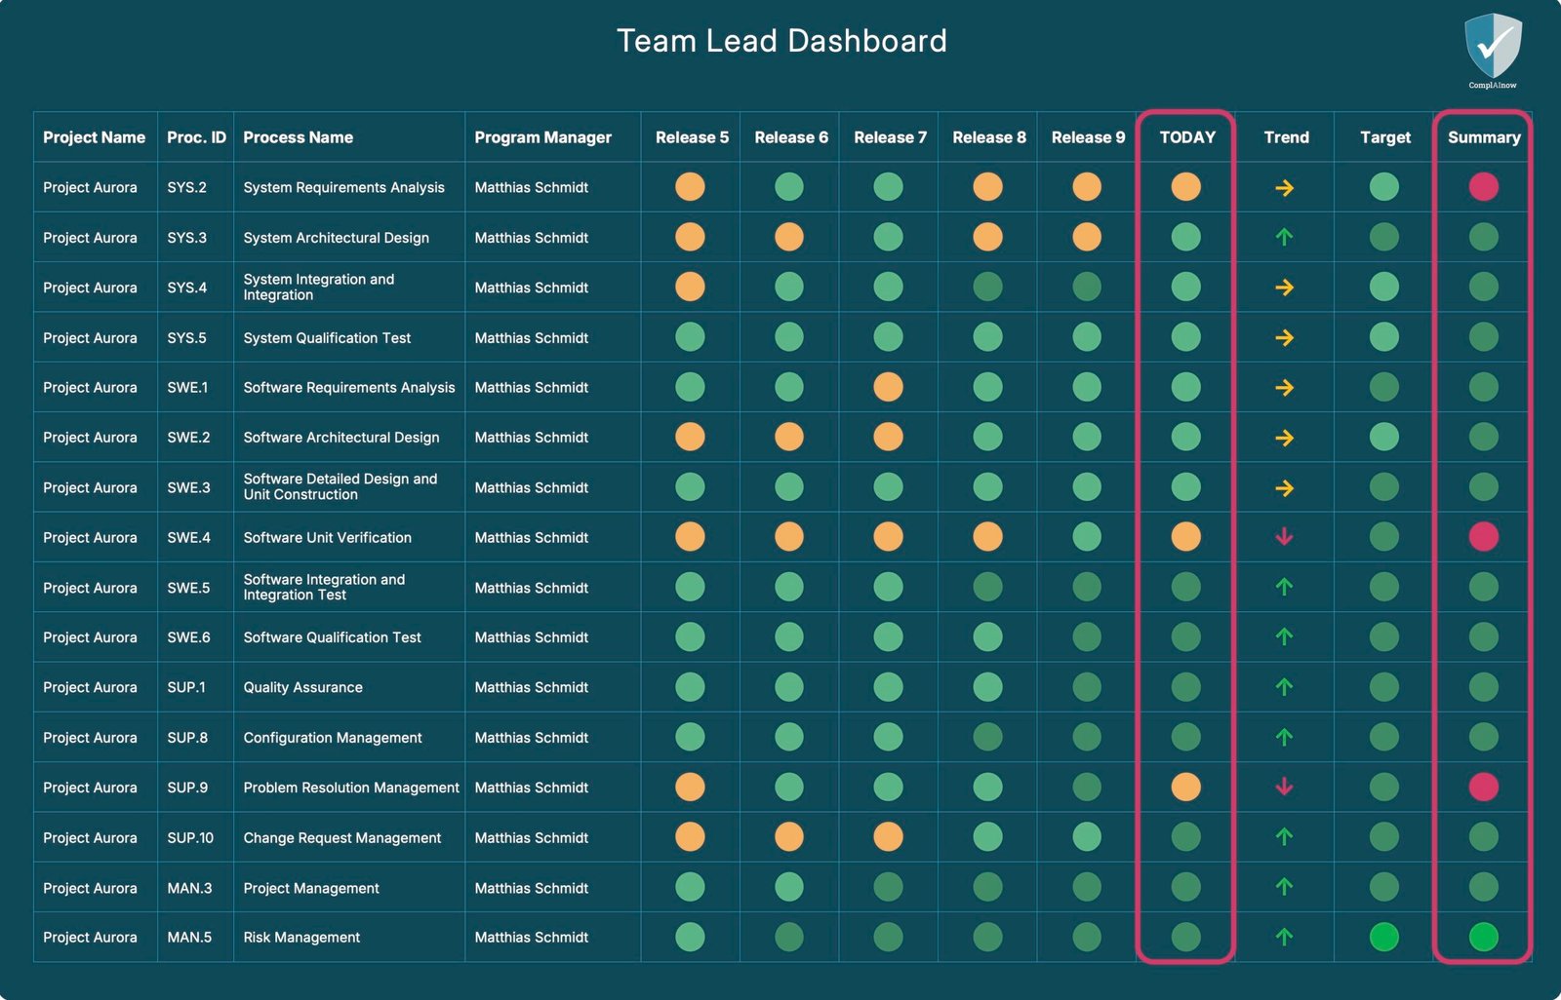Click the SUP.10 green upward trend arrow
The height and width of the screenshot is (1000, 1561).
tap(1285, 837)
